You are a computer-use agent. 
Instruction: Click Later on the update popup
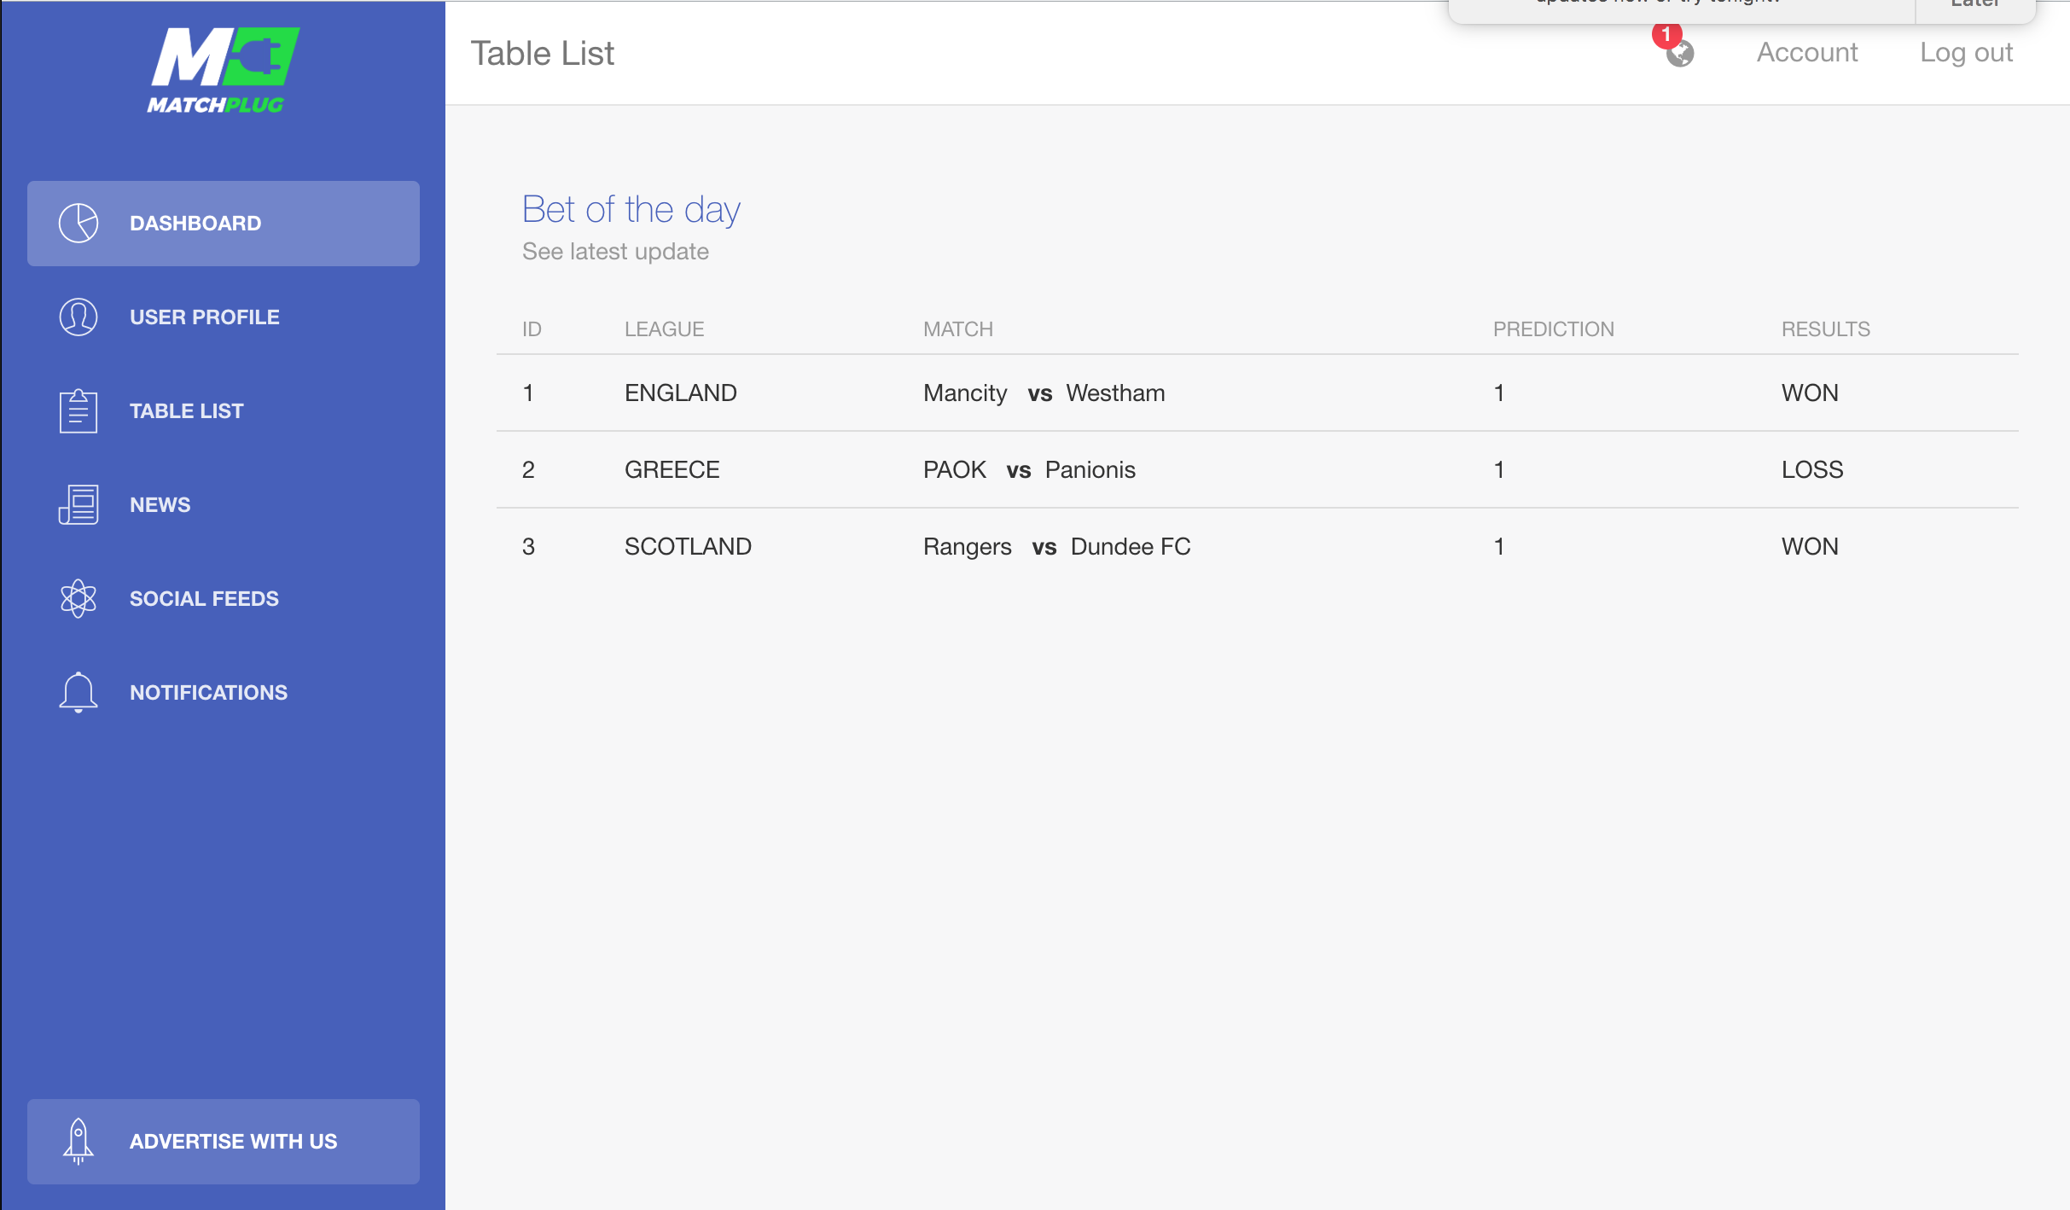[1975, 5]
